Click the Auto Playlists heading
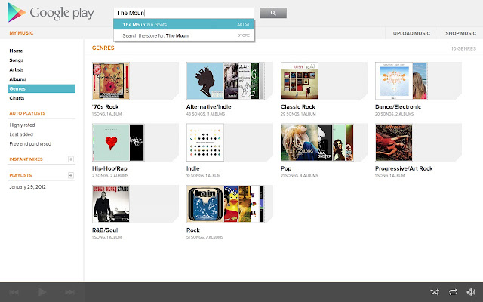Screen dimensions: 483x302 click(27, 113)
